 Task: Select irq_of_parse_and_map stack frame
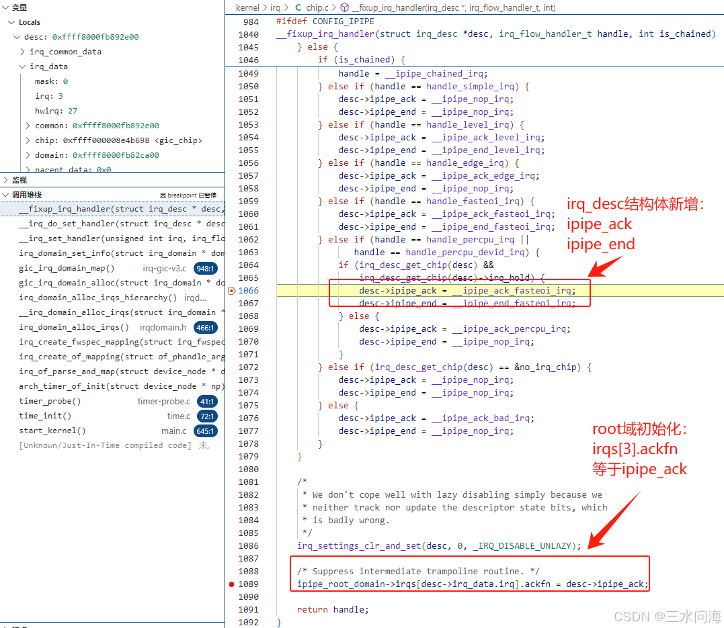pos(112,371)
